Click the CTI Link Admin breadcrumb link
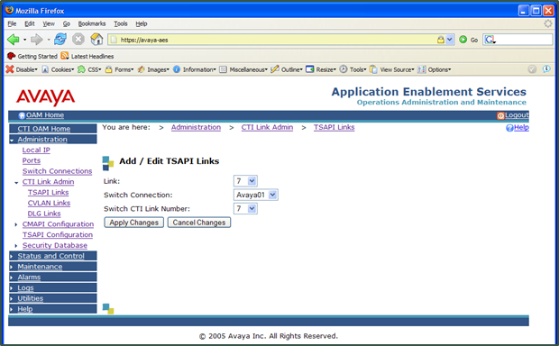Viewport: 559px width, 346px height. 267,127
